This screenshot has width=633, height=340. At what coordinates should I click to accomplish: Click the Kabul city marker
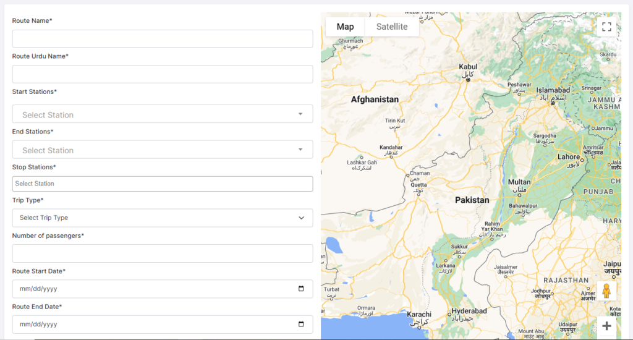469,79
